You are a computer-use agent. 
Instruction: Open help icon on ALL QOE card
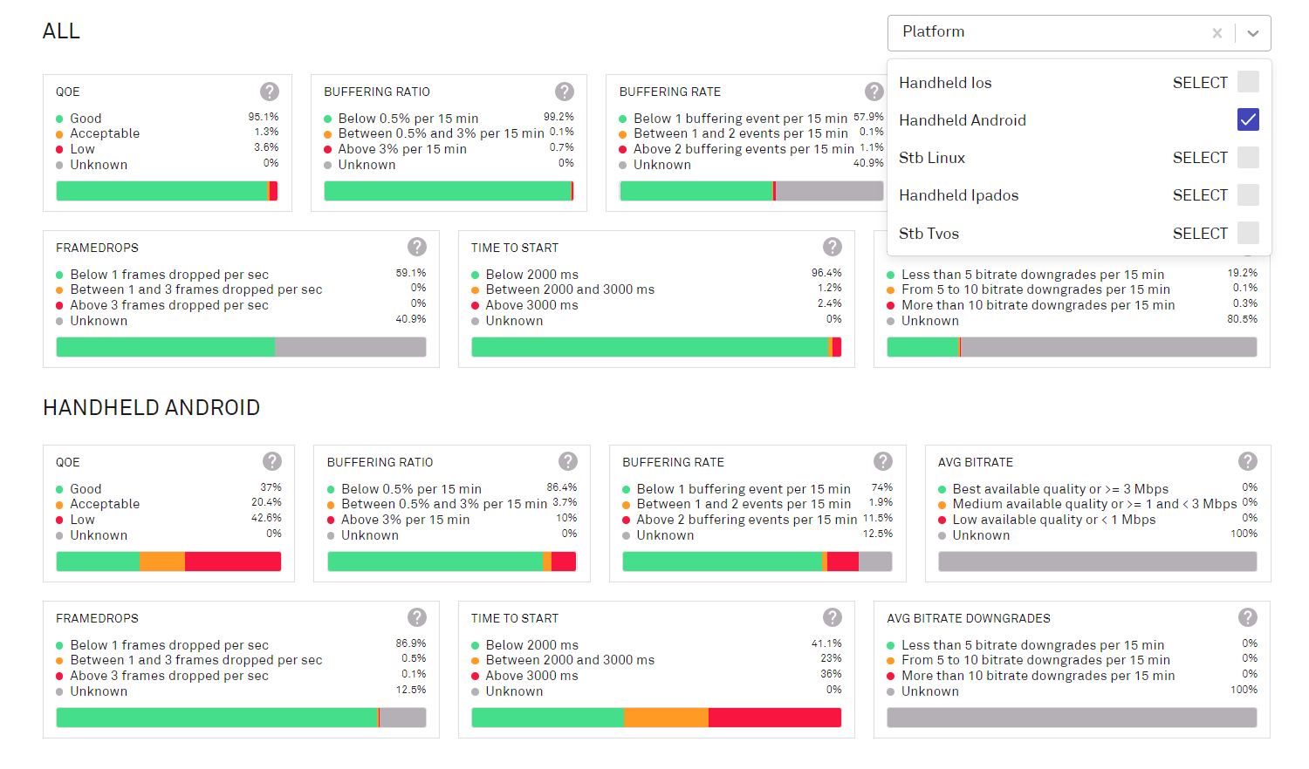(x=270, y=92)
